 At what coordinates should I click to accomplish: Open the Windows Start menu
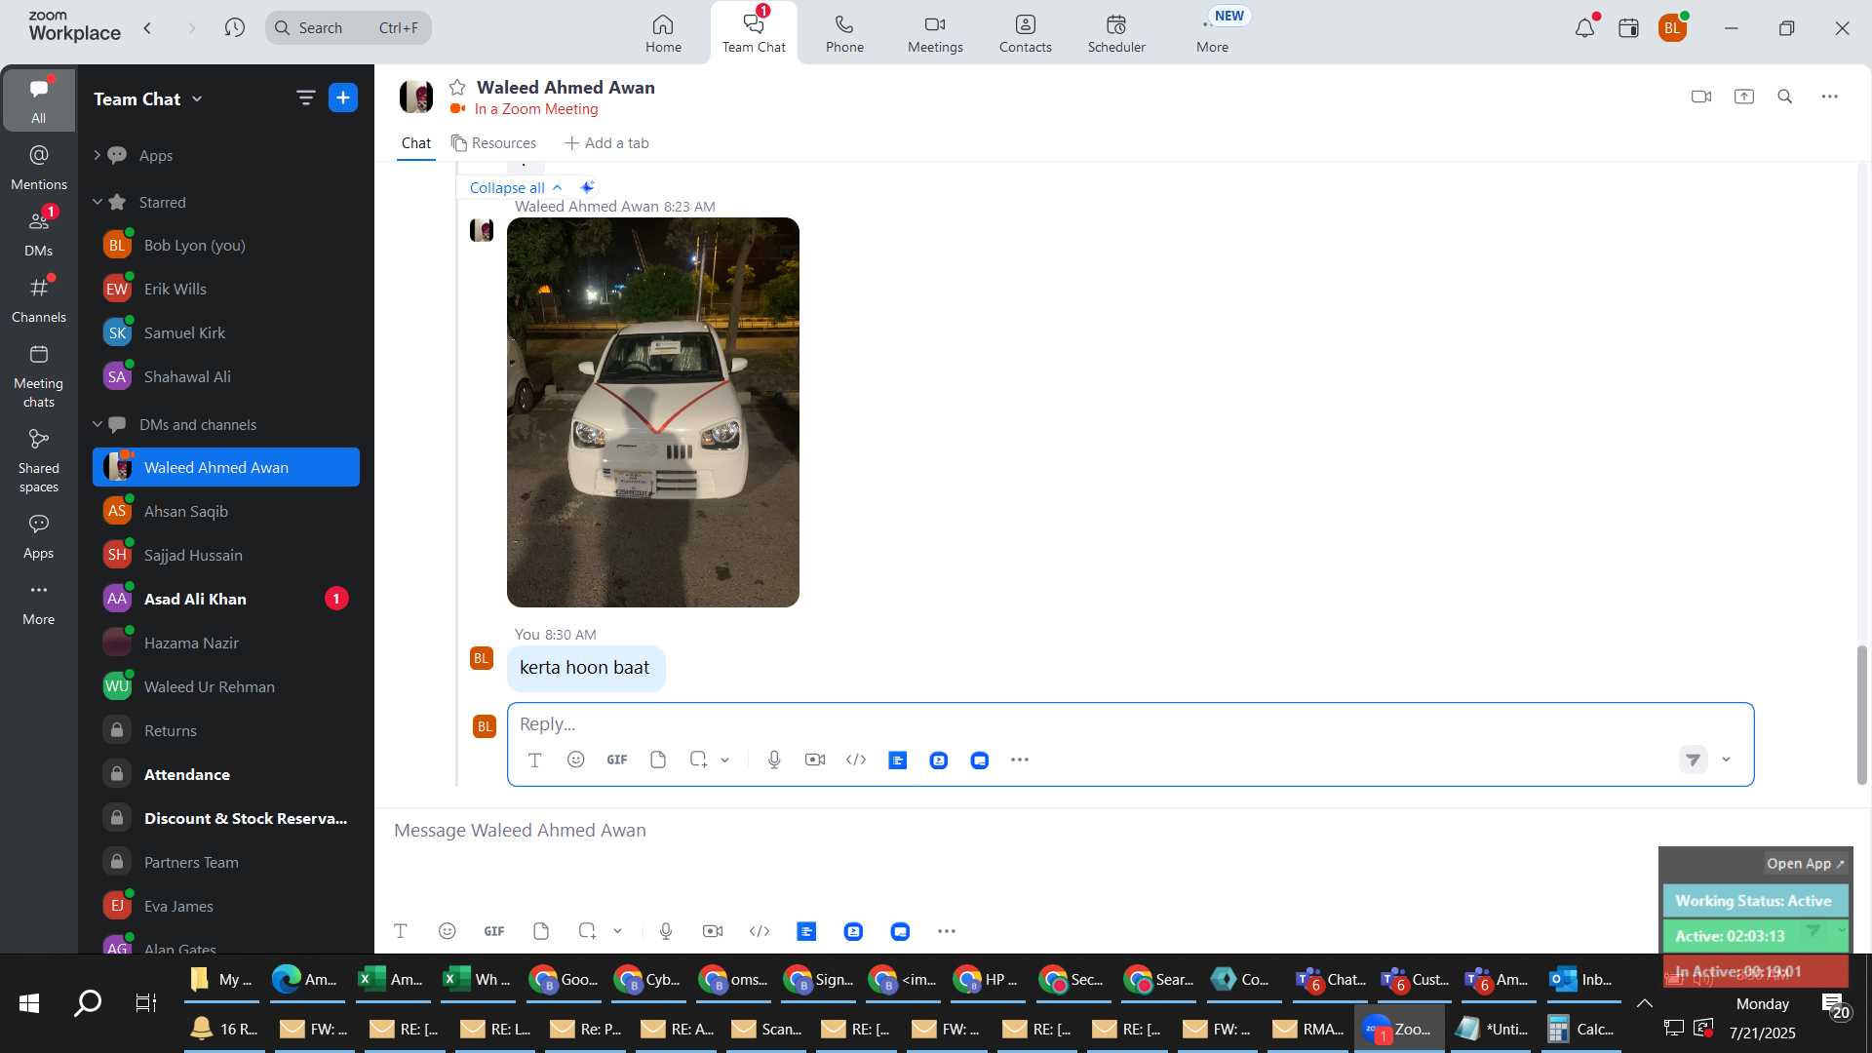(29, 1002)
